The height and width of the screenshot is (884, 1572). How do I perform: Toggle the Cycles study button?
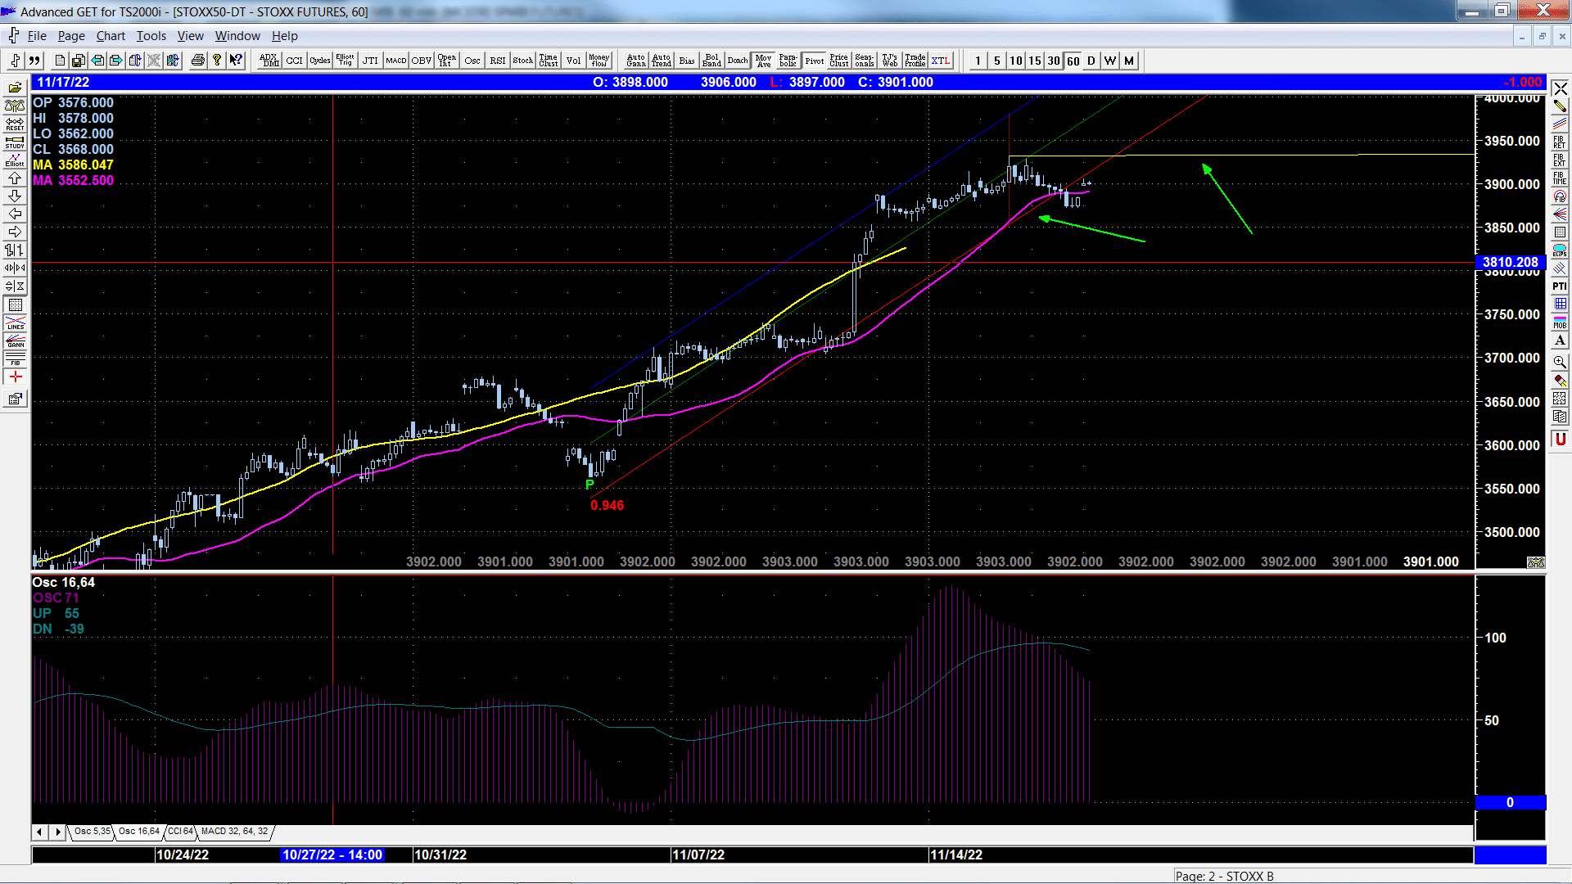[320, 61]
